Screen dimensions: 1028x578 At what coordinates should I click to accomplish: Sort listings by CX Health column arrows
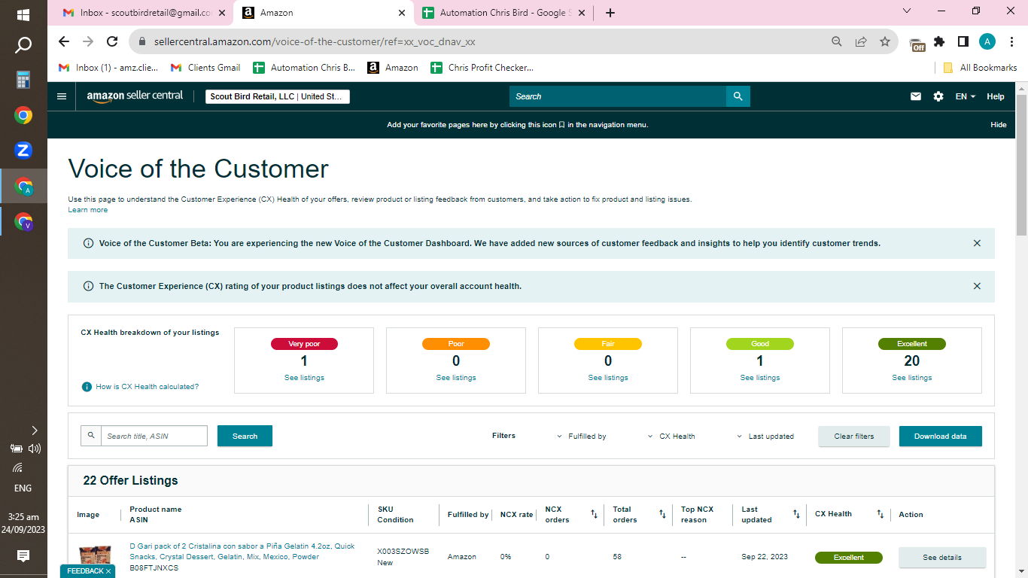880,515
